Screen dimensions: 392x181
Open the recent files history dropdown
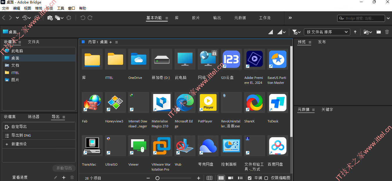tap(26, 18)
